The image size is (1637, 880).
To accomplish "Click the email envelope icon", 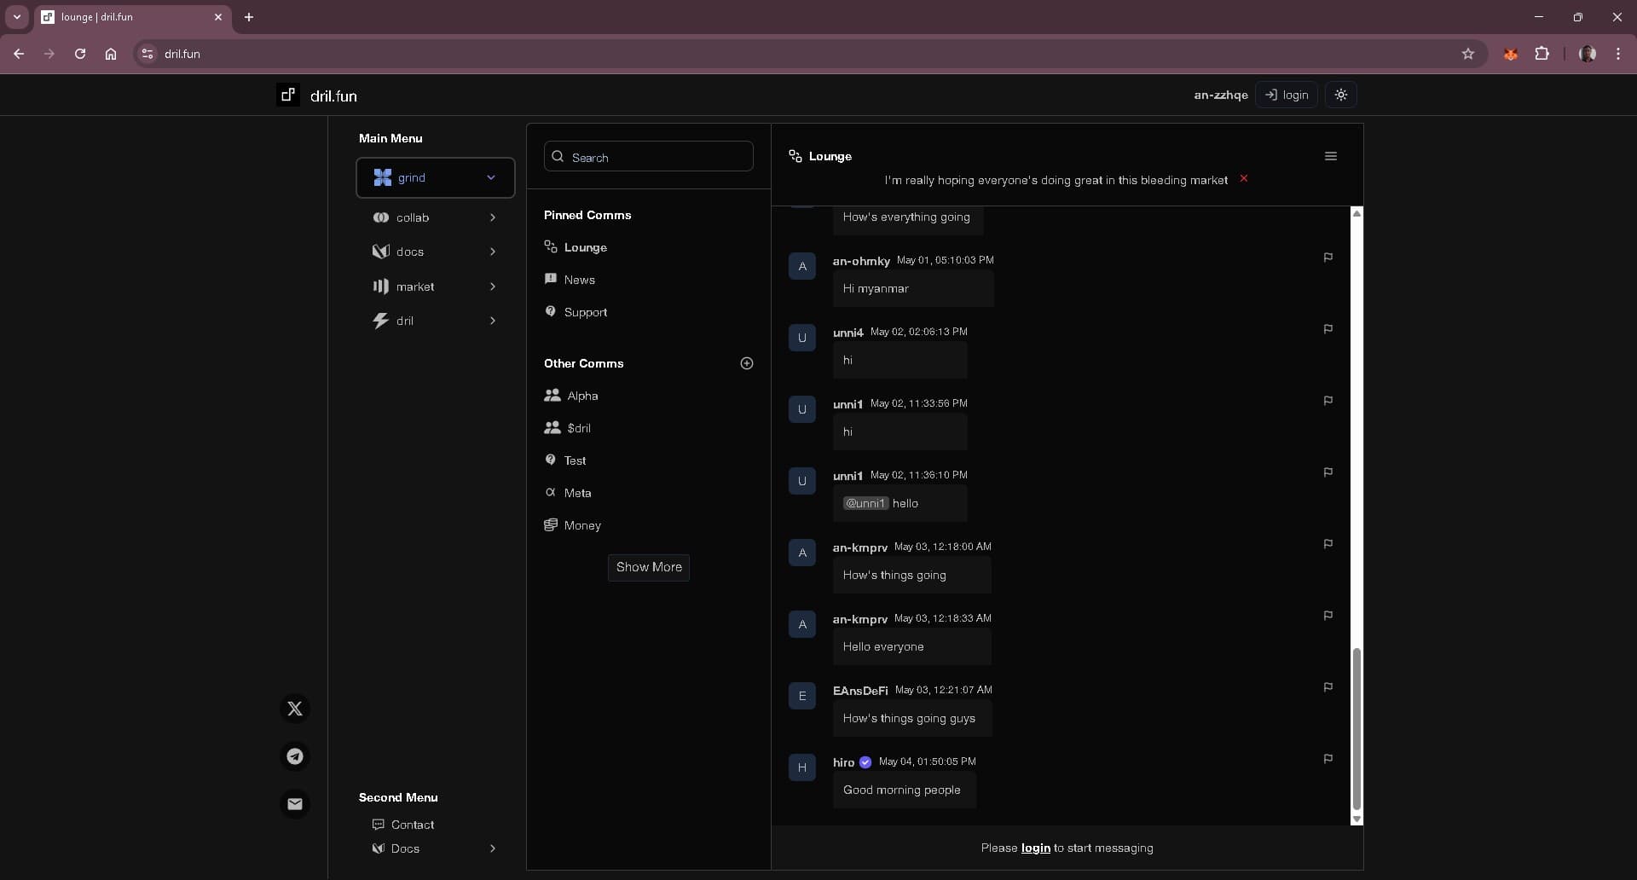I will click(295, 804).
